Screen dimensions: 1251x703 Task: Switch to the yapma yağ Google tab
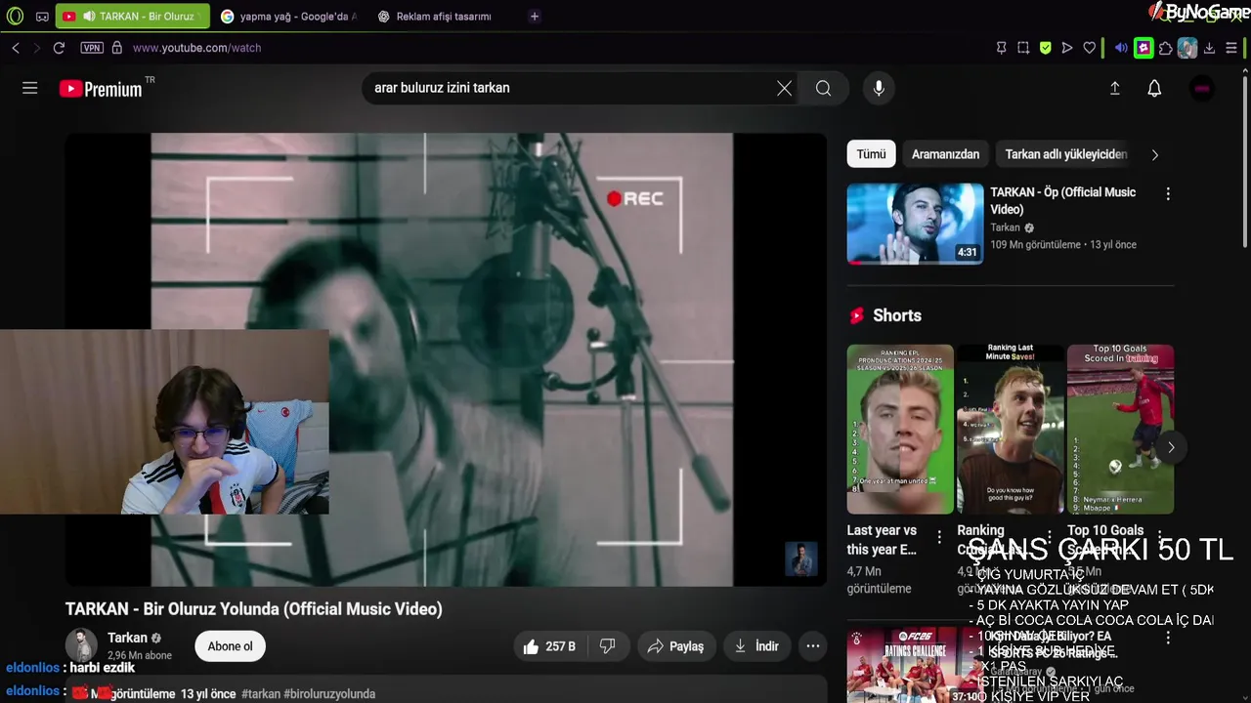(x=289, y=17)
